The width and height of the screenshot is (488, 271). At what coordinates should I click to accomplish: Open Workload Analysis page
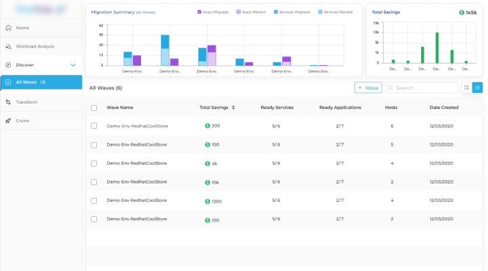[35, 47]
